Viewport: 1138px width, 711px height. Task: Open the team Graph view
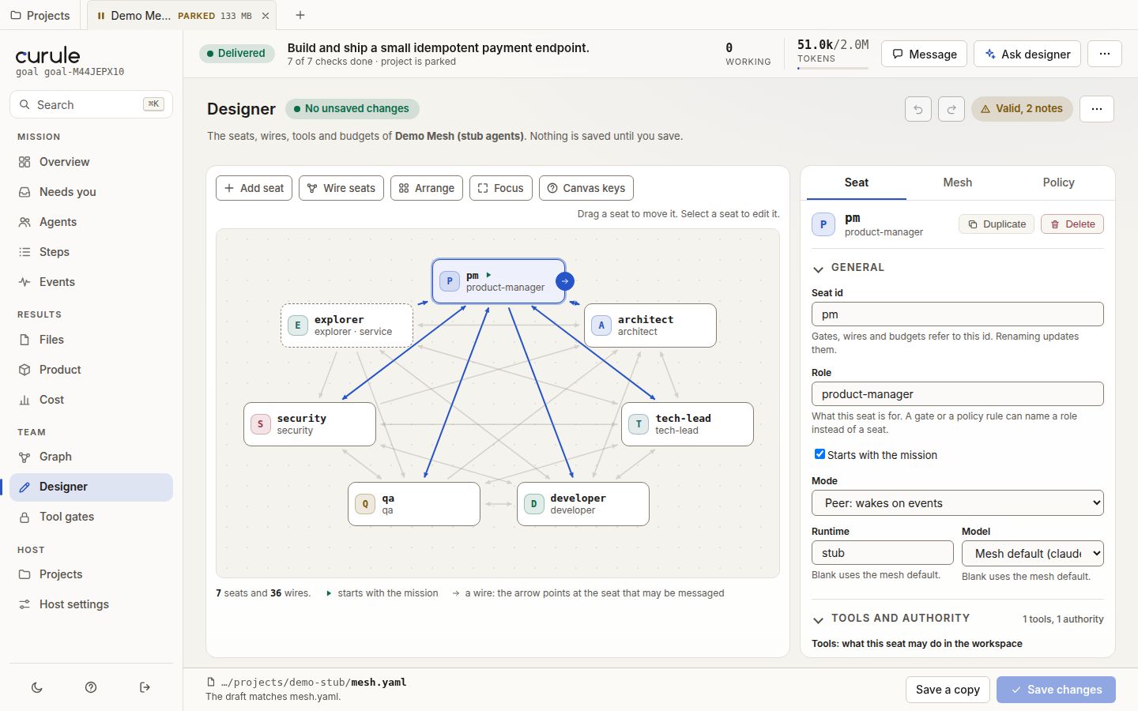[91, 457]
